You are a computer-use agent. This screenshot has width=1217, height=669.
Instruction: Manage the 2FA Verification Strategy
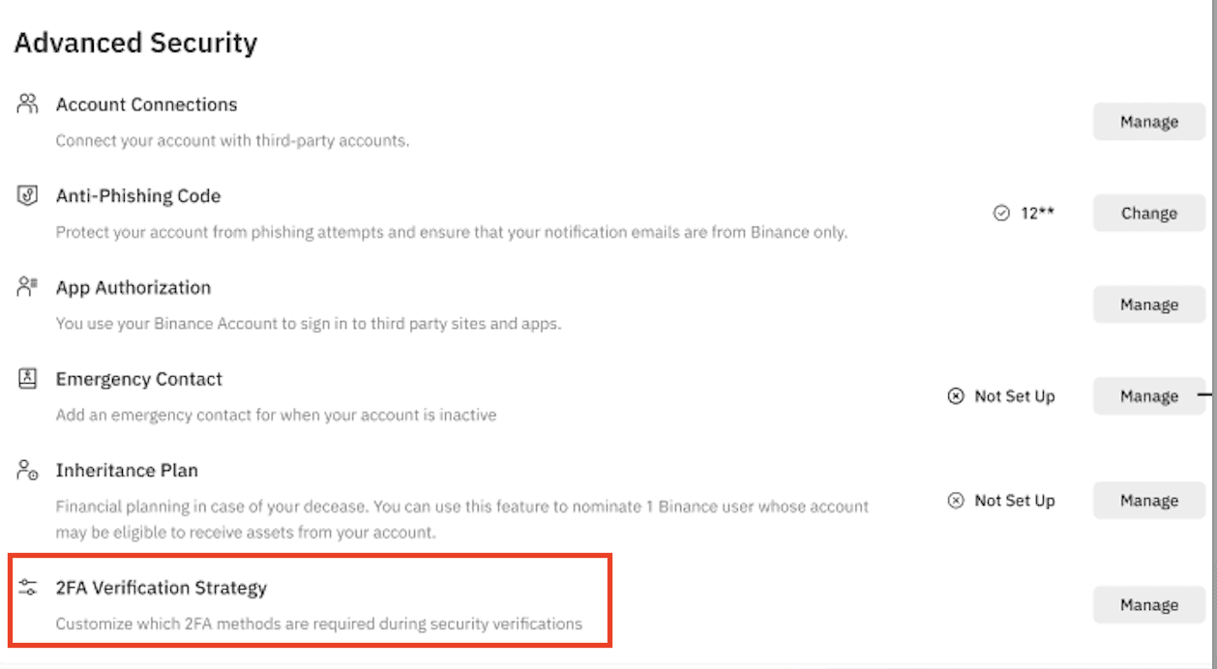click(x=1149, y=605)
